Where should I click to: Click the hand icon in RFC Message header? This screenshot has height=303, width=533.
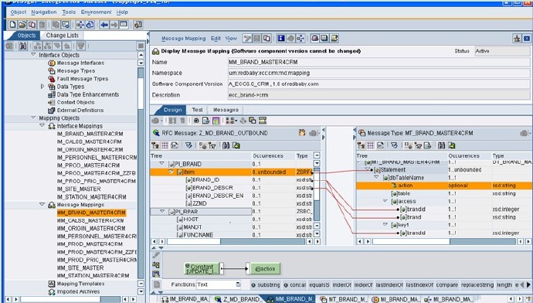click(x=301, y=133)
